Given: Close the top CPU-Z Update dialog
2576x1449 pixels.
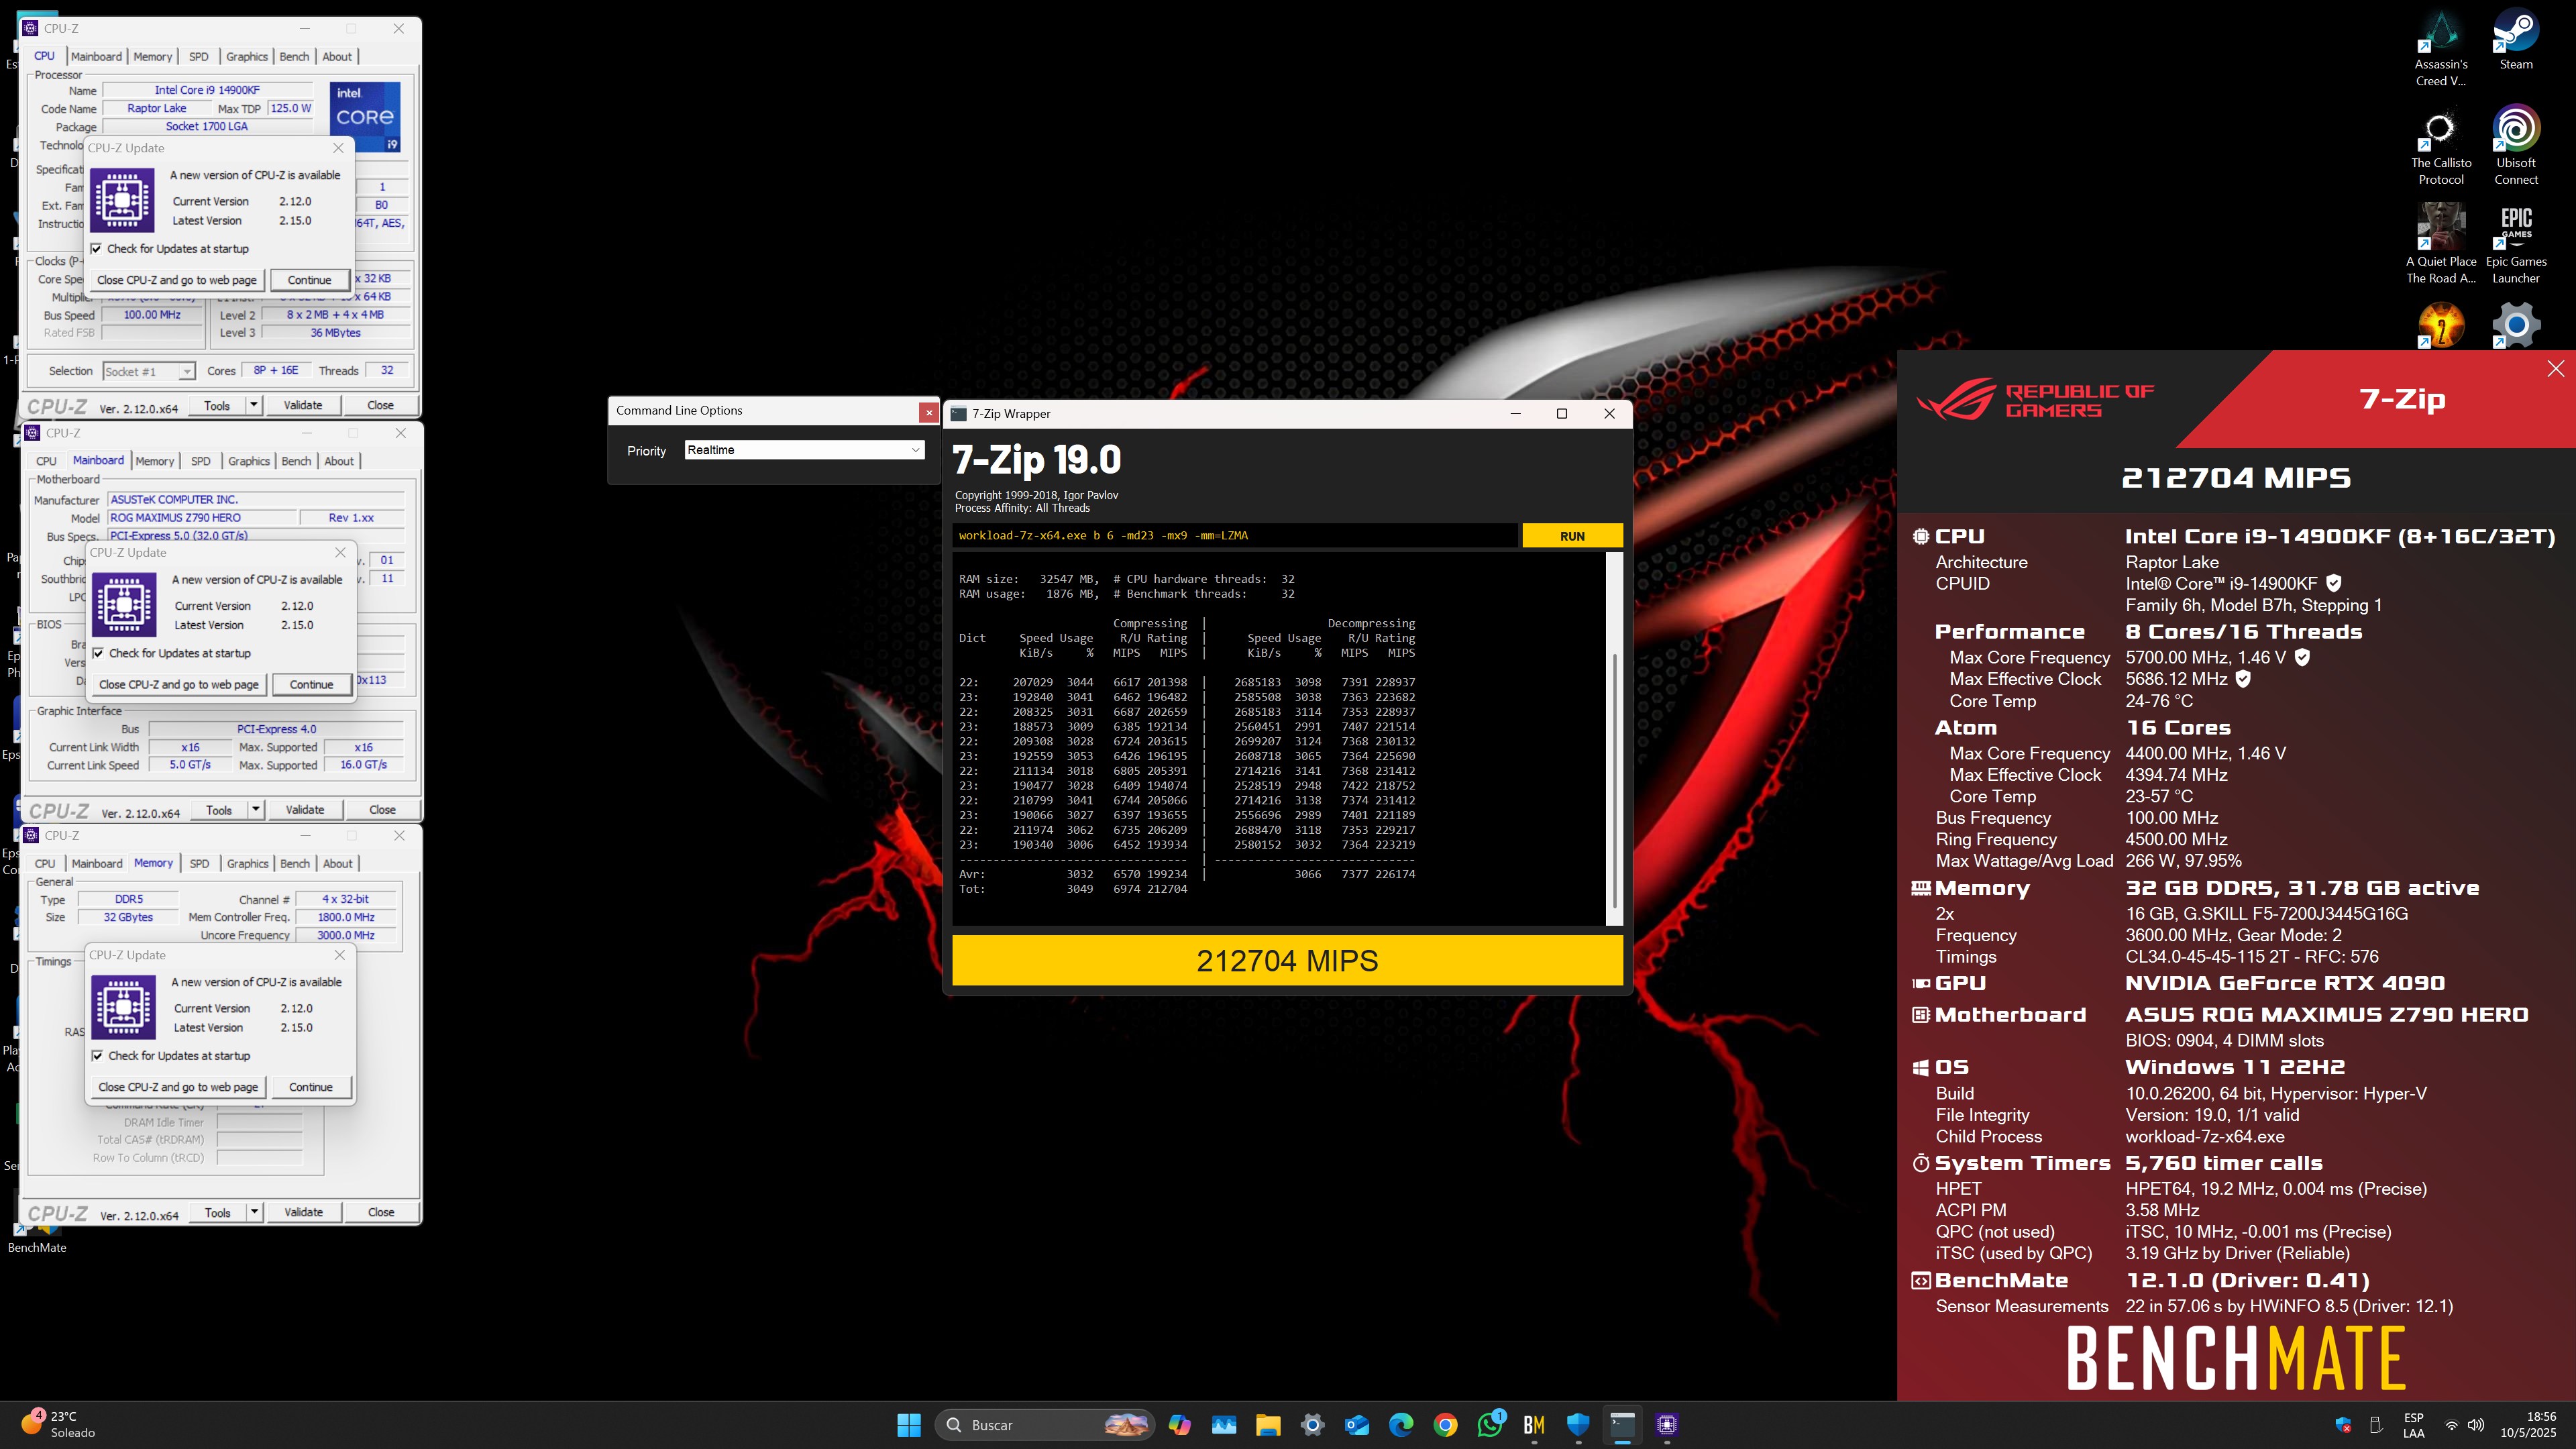Looking at the screenshot, I should pos(338,148).
